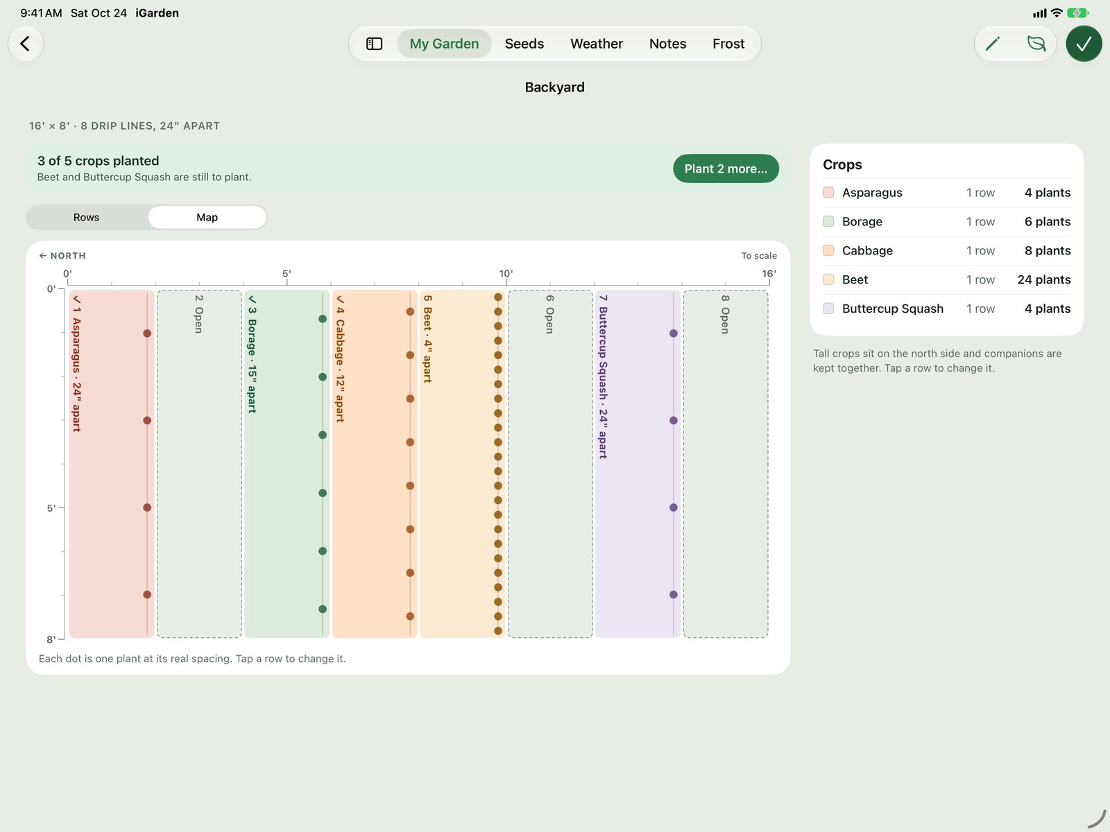Tap the Cabbage color swatch

click(x=828, y=250)
